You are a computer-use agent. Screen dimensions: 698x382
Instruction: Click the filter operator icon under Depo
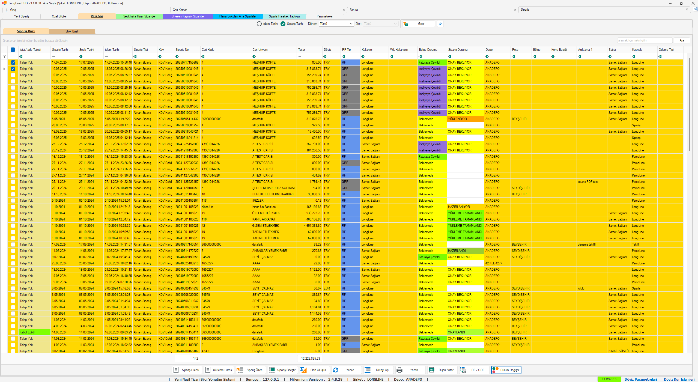pos(487,56)
